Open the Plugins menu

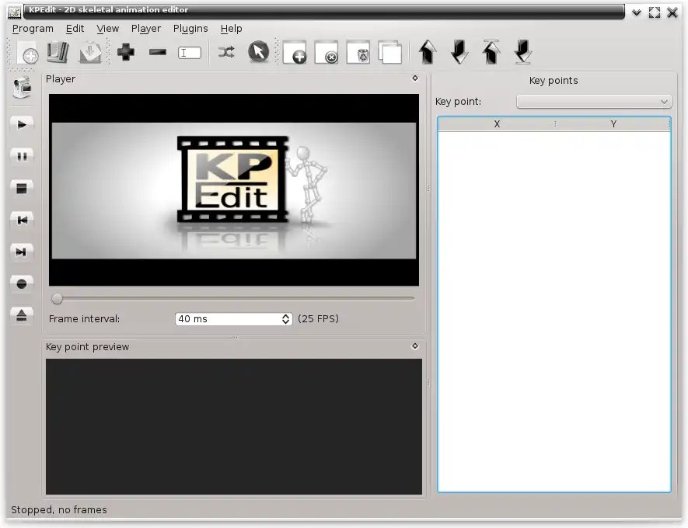click(190, 29)
